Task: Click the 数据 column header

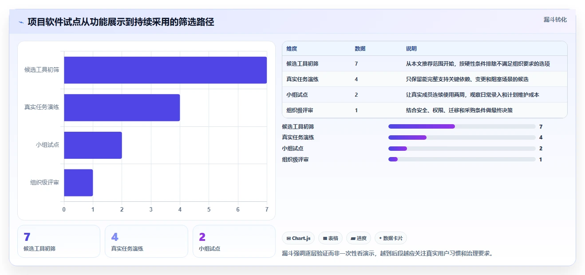Action: pyautogui.click(x=360, y=49)
